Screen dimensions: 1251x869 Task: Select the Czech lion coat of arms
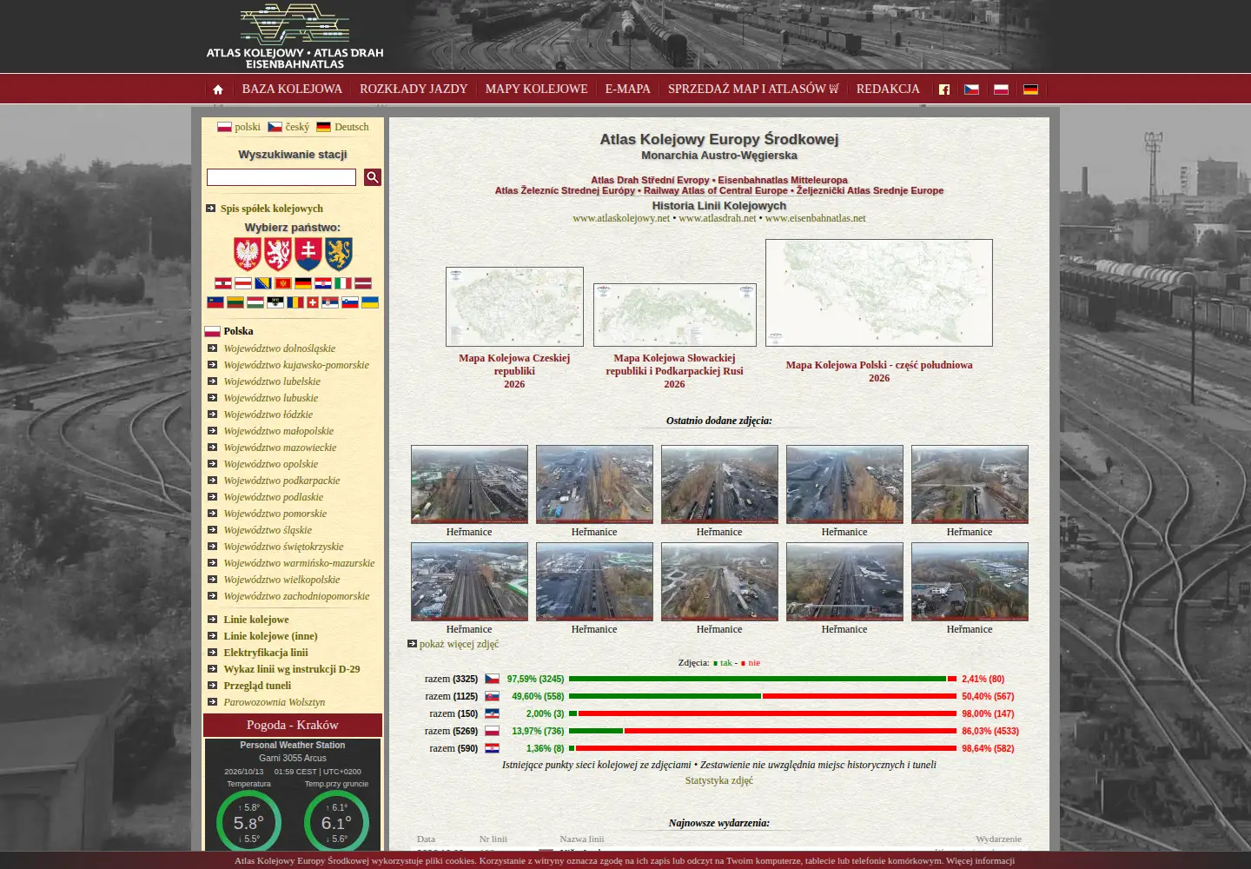pos(278,254)
